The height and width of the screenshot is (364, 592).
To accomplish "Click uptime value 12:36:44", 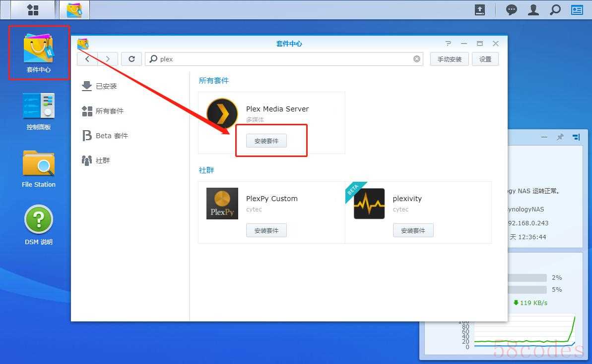I will pyautogui.click(x=532, y=237).
